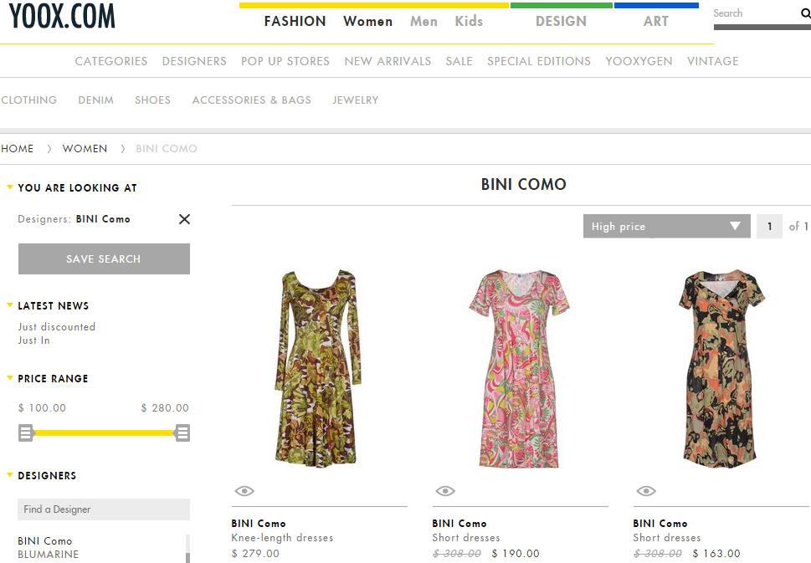The height and width of the screenshot is (563, 811).
Task: Collapse the Designers filter section
Action: 9,474
